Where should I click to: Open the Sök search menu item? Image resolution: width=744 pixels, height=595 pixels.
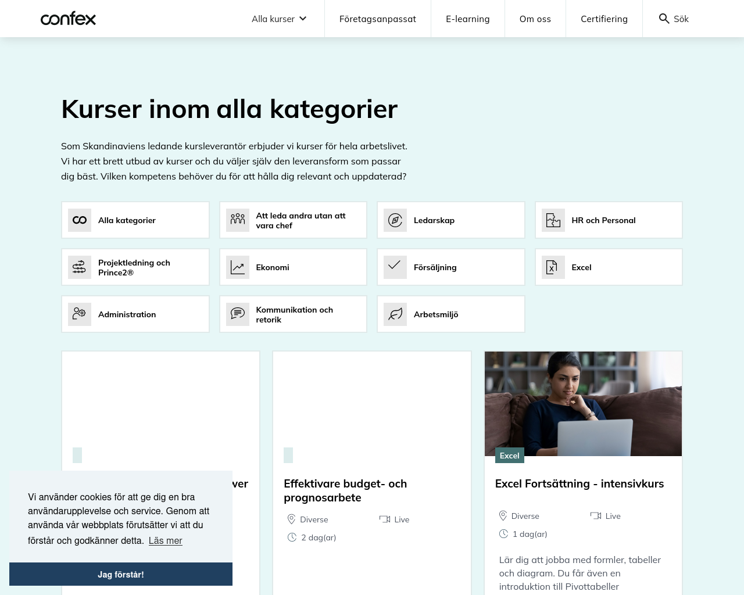tap(674, 19)
